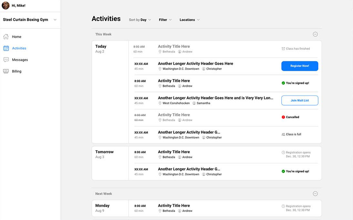Screen dimensions: 353x220
Task: Click the instructor icon beside Andrew
Action: point(179,51)
